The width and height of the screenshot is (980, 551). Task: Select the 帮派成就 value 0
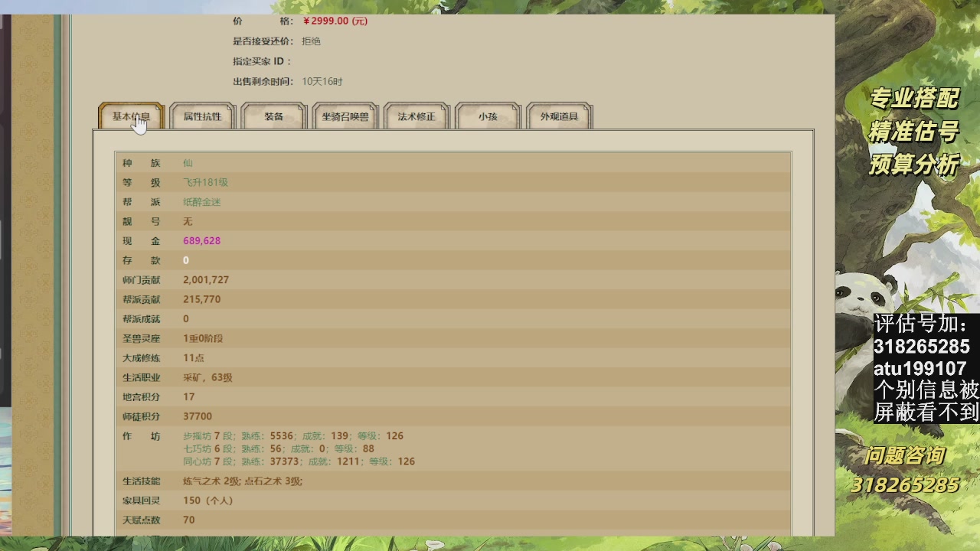186,319
